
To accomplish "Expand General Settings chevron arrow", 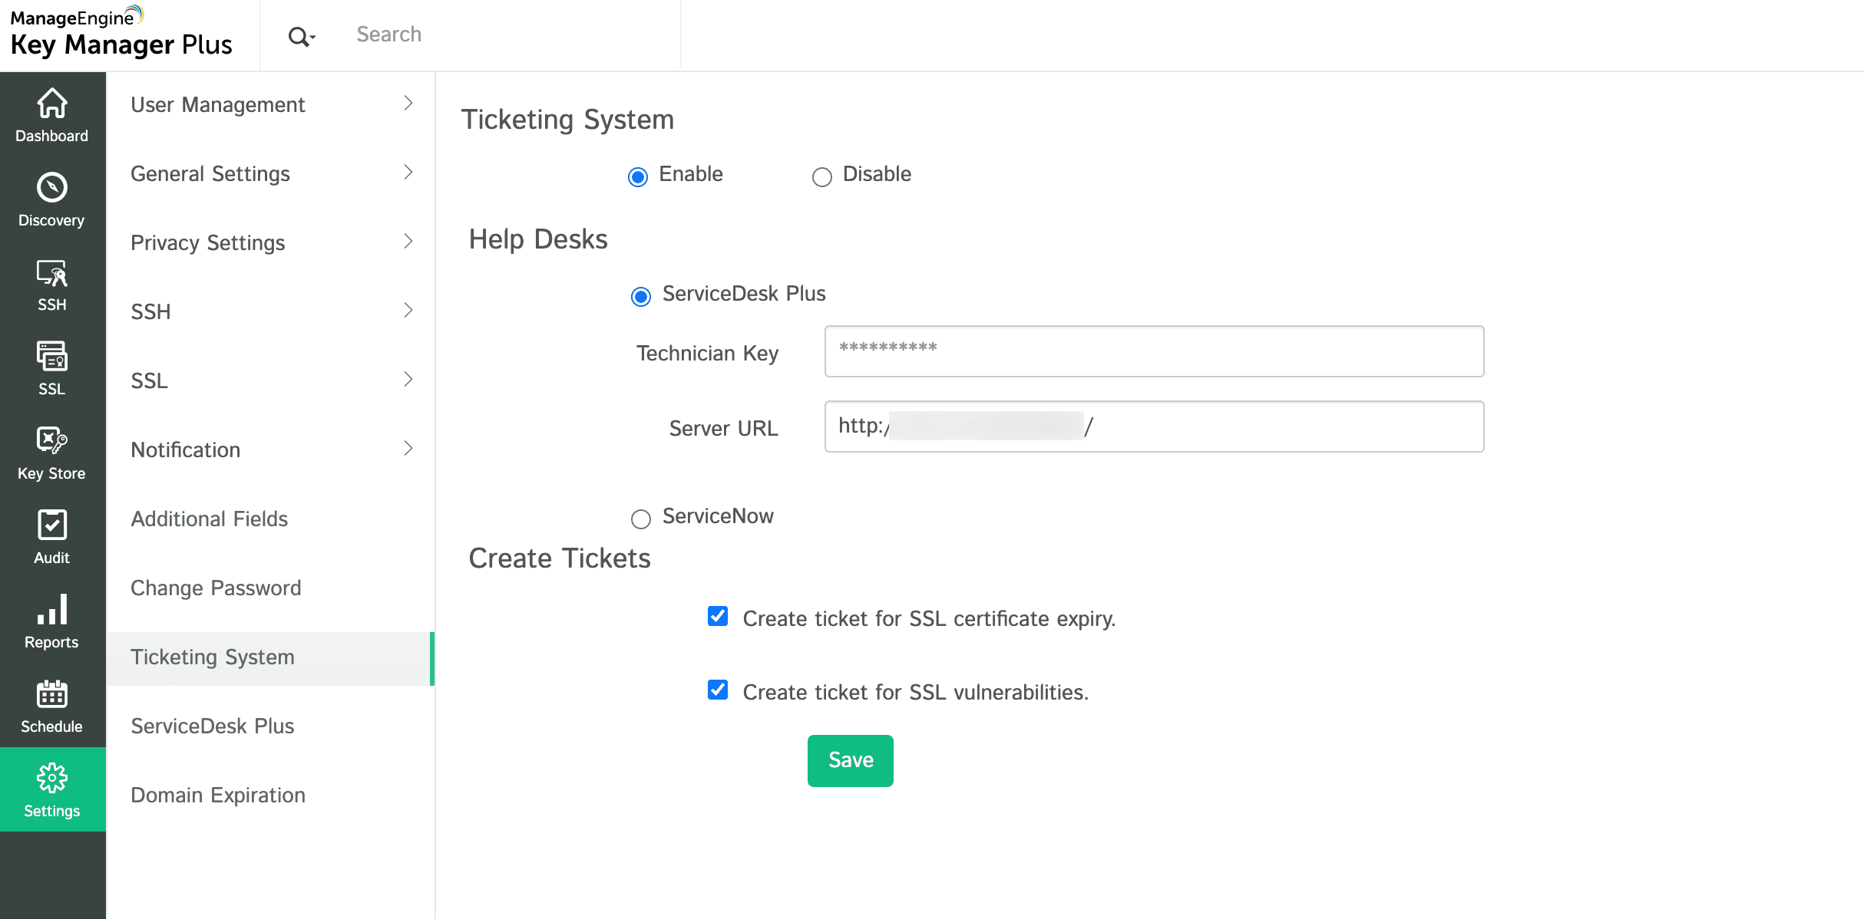I will point(408,173).
